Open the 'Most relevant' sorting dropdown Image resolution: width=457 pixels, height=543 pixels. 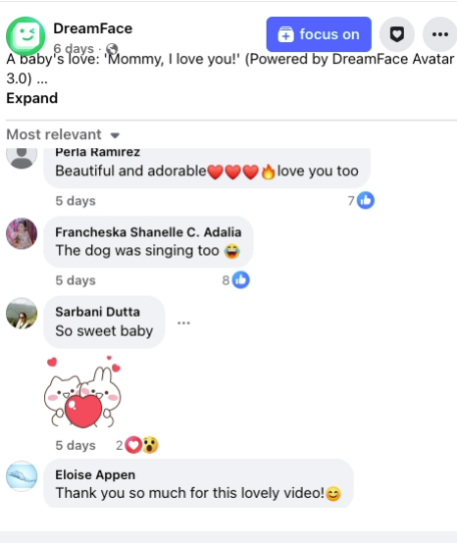tap(63, 134)
